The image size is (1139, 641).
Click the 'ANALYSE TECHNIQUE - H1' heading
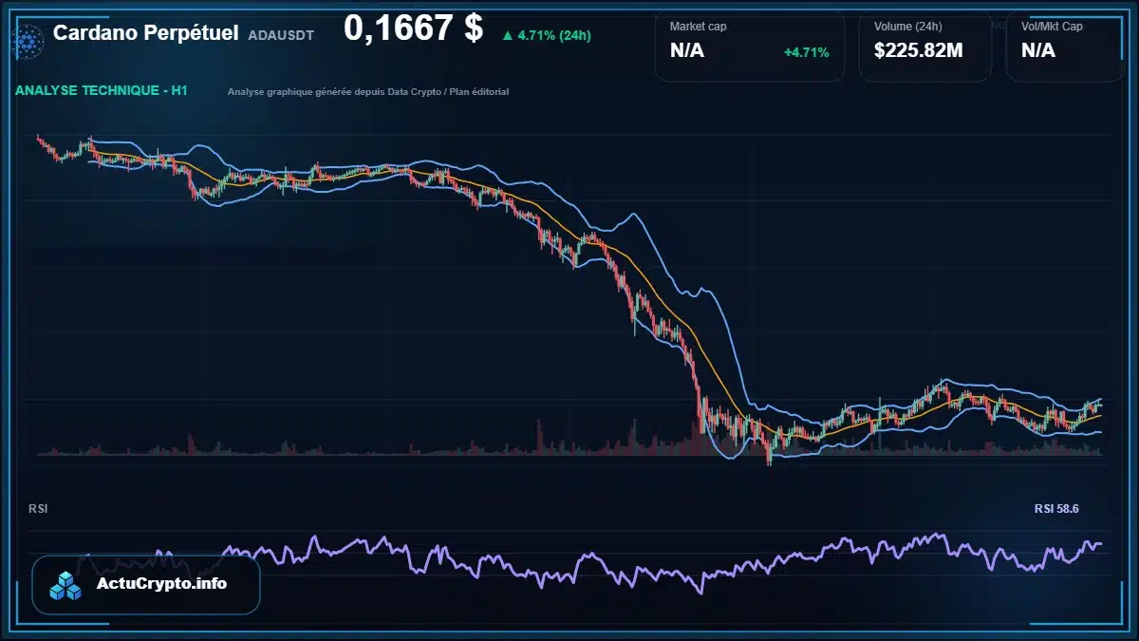102,91
